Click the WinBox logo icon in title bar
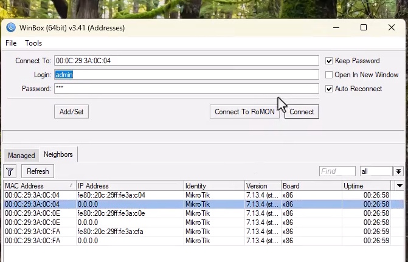The width and height of the screenshot is (408, 262). tap(11, 27)
